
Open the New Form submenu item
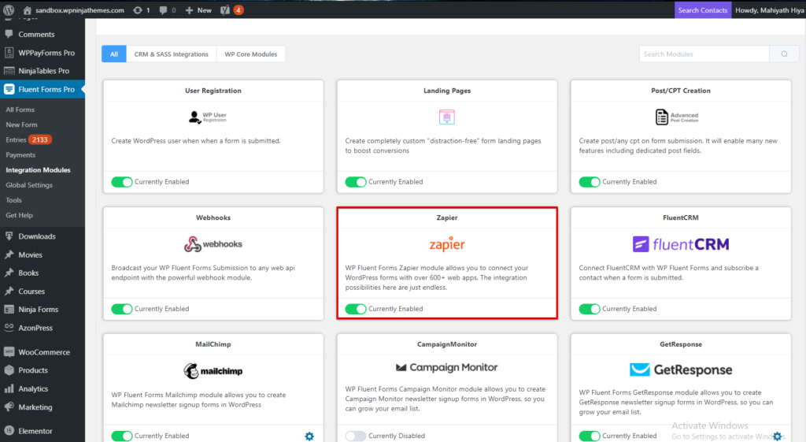pyautogui.click(x=21, y=124)
